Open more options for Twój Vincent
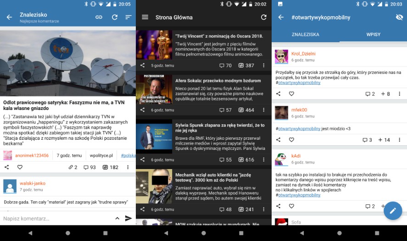 [x=264, y=66]
